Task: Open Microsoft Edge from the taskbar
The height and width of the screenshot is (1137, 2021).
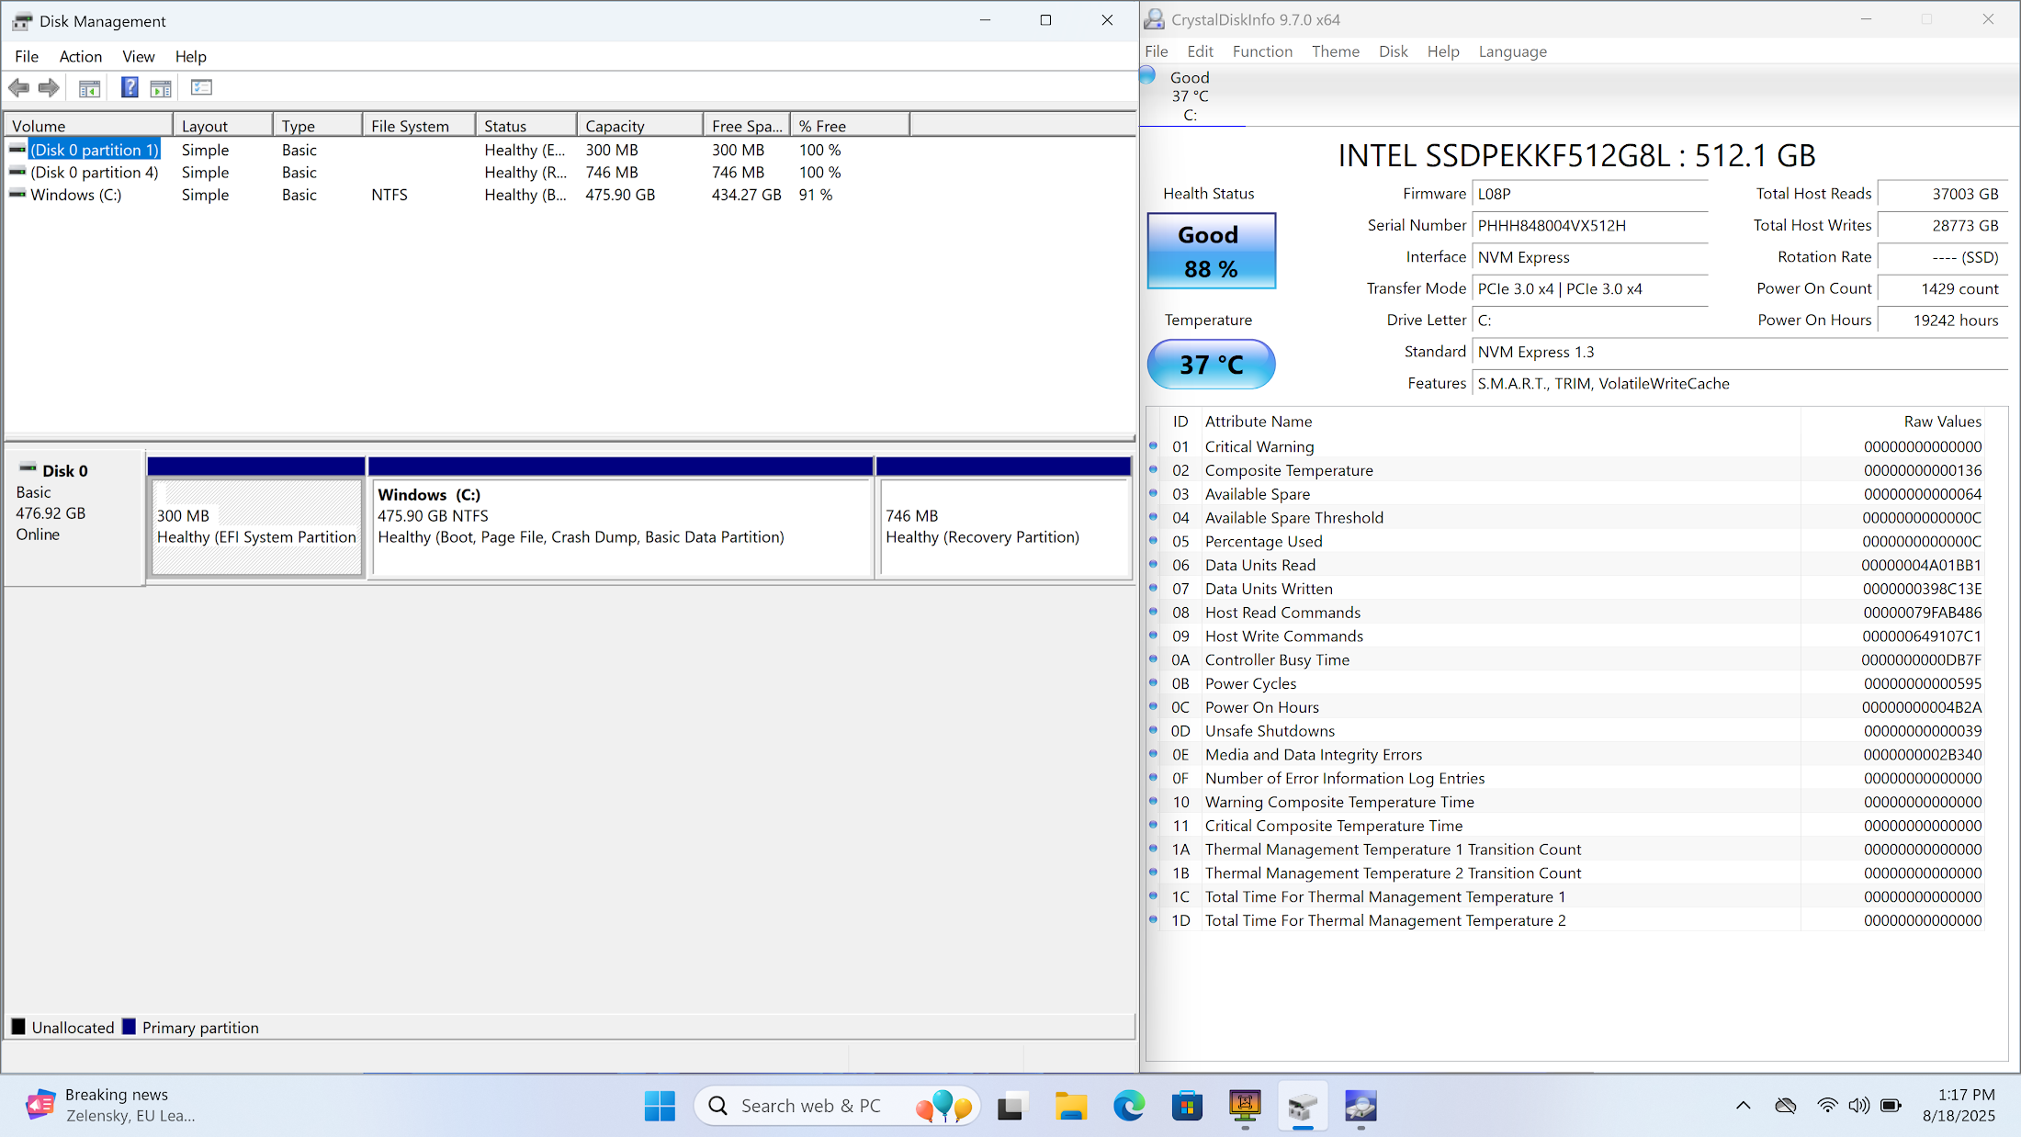Action: point(1129,1106)
